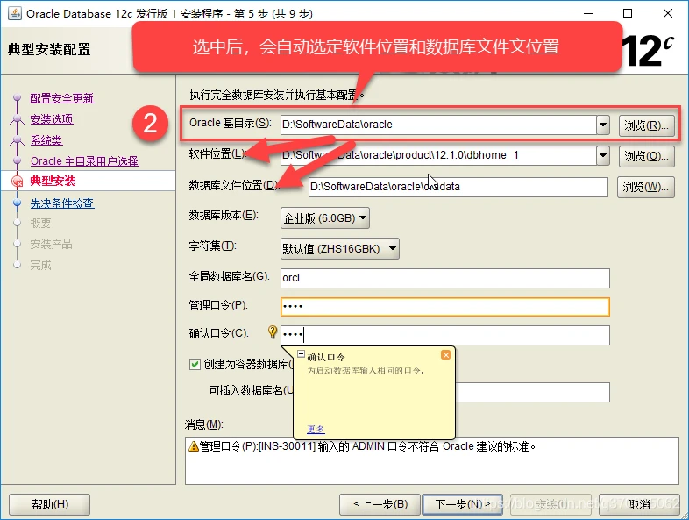Open the 软件位置 dropdown arrow
Screen dimensions: 689x520
click(602, 156)
